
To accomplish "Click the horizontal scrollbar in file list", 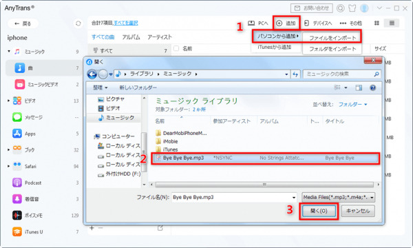I will point(264,185).
